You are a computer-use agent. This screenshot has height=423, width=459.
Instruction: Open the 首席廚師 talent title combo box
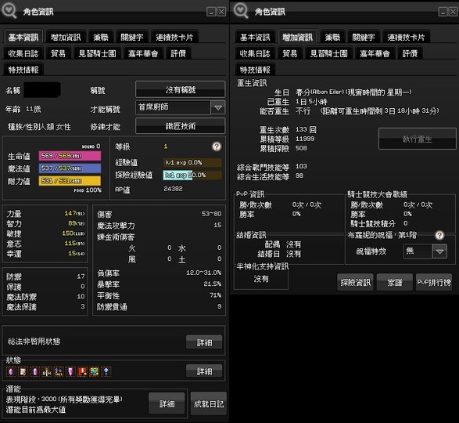coord(181,107)
